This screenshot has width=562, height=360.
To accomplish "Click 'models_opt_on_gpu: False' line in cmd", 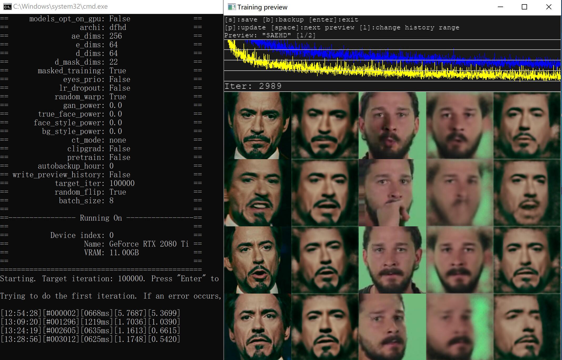I will coord(80,19).
